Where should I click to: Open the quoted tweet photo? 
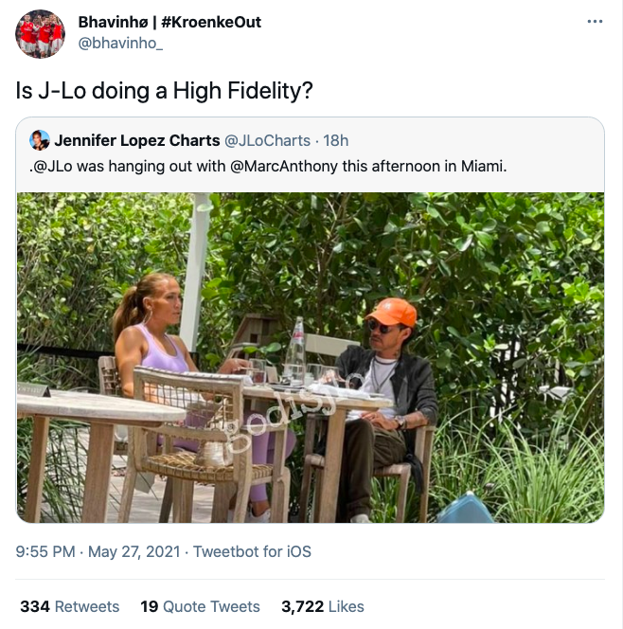coord(311,357)
